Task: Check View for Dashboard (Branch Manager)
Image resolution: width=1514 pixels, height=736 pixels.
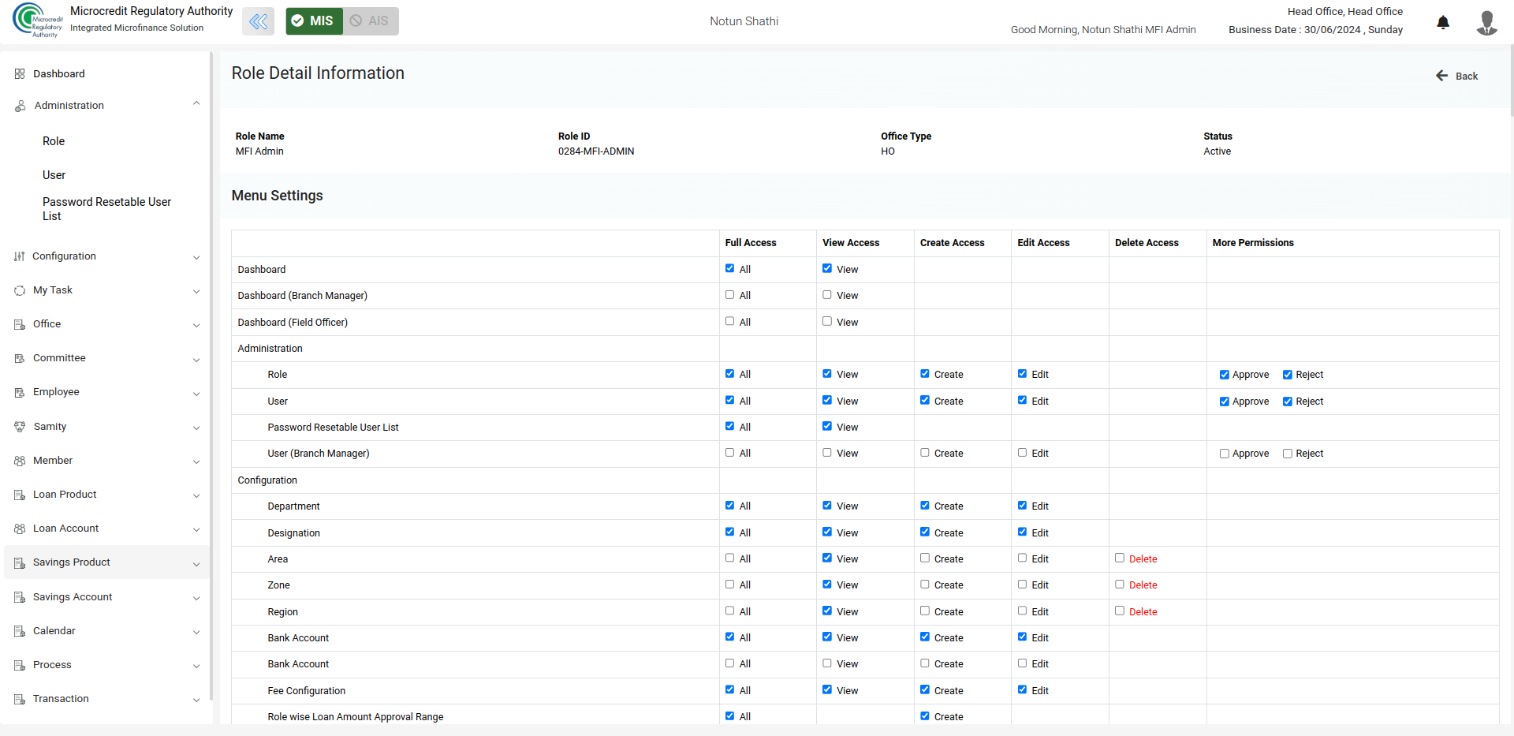Action: coord(827,295)
